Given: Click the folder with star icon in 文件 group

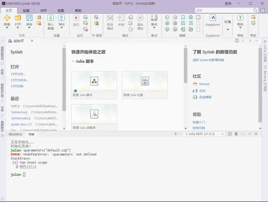Looking at the screenshot, I should [39, 17].
